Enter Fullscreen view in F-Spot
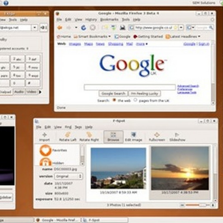223x223 pixels. click(x=157, y=137)
